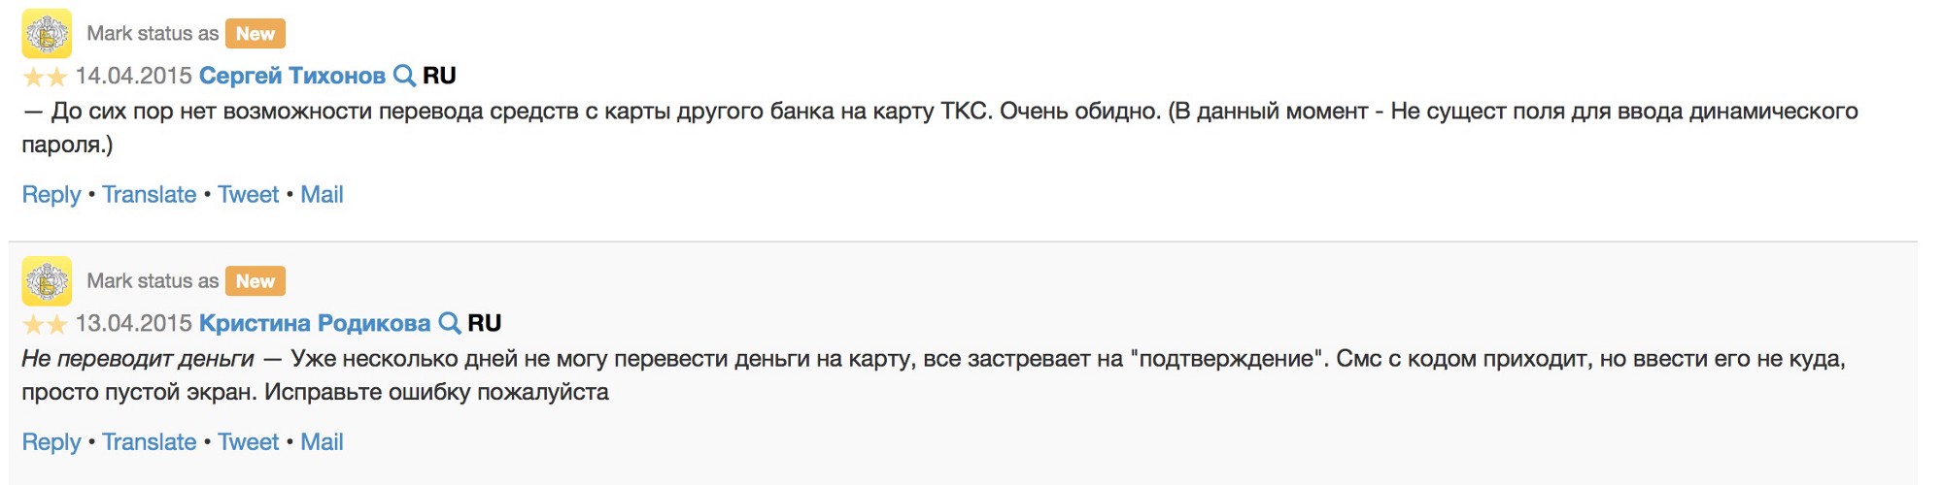The height and width of the screenshot is (485, 1943).
Task: Click the review title "Не переводит деньги"
Action: [x=137, y=359]
